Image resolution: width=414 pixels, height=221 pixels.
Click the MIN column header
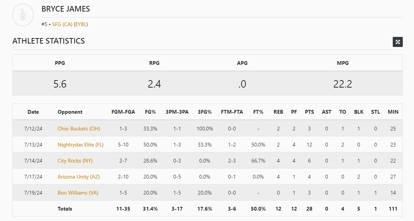coord(393,112)
